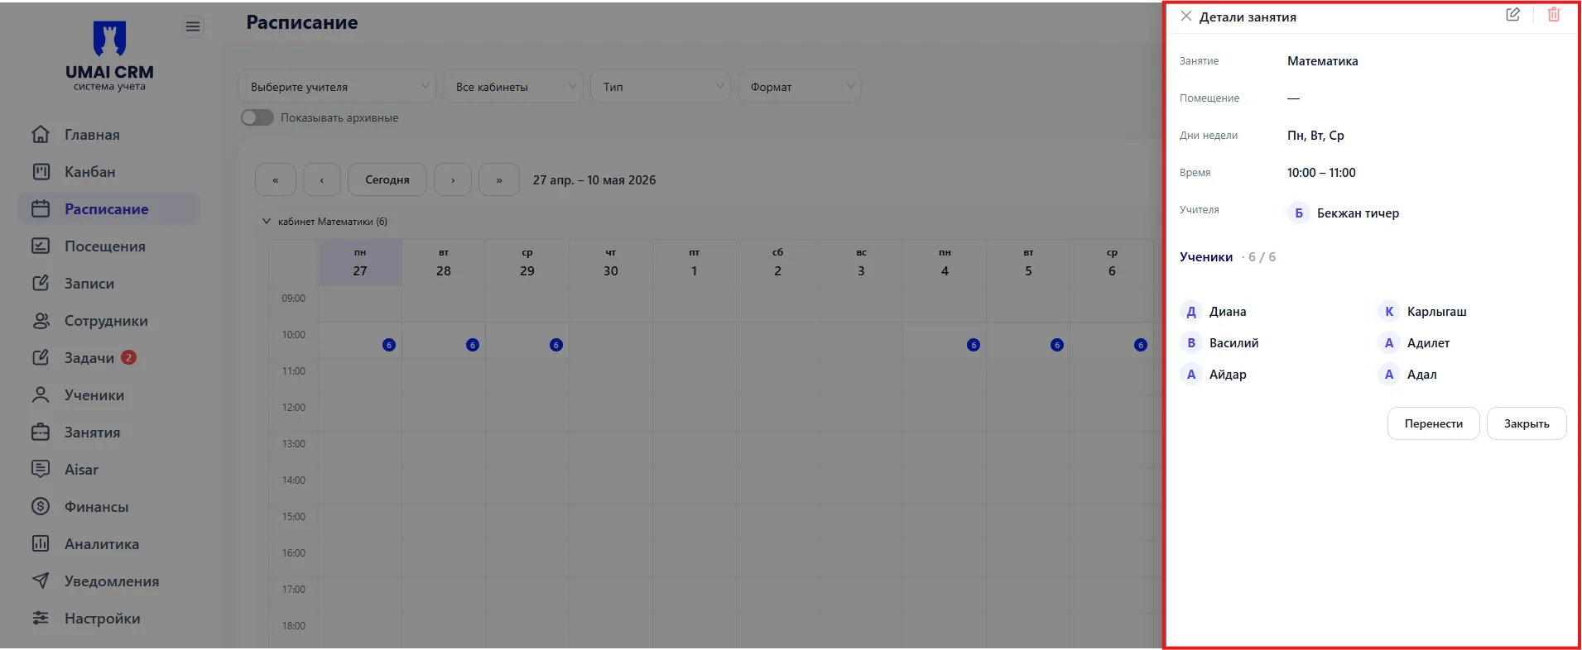Click the Задачи task icon
The image size is (1582, 650).
tap(41, 357)
